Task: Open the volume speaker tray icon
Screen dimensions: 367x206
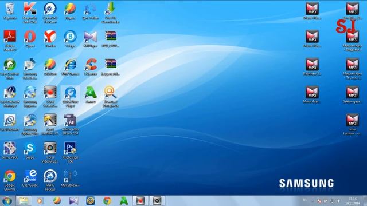Action: coord(339,201)
